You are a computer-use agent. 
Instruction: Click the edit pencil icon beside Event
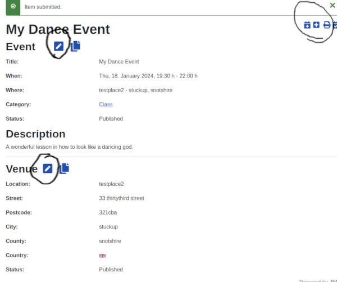58,46
